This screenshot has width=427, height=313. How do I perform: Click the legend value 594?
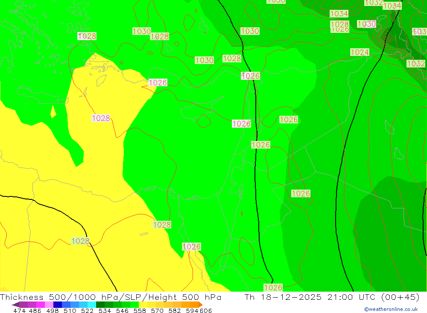pos(192,310)
